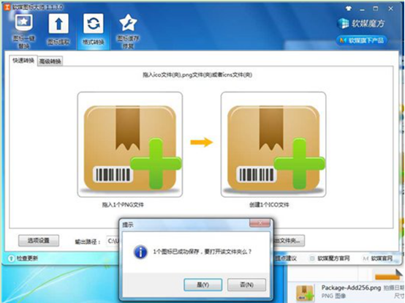
Task: Open the 图标一键替换 icon replace tool
Action: click(24, 31)
